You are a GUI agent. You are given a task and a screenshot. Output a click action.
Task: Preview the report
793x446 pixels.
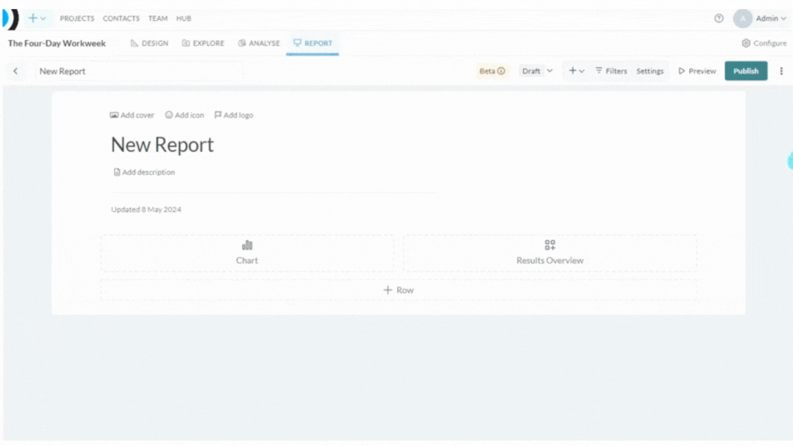pyautogui.click(x=697, y=71)
